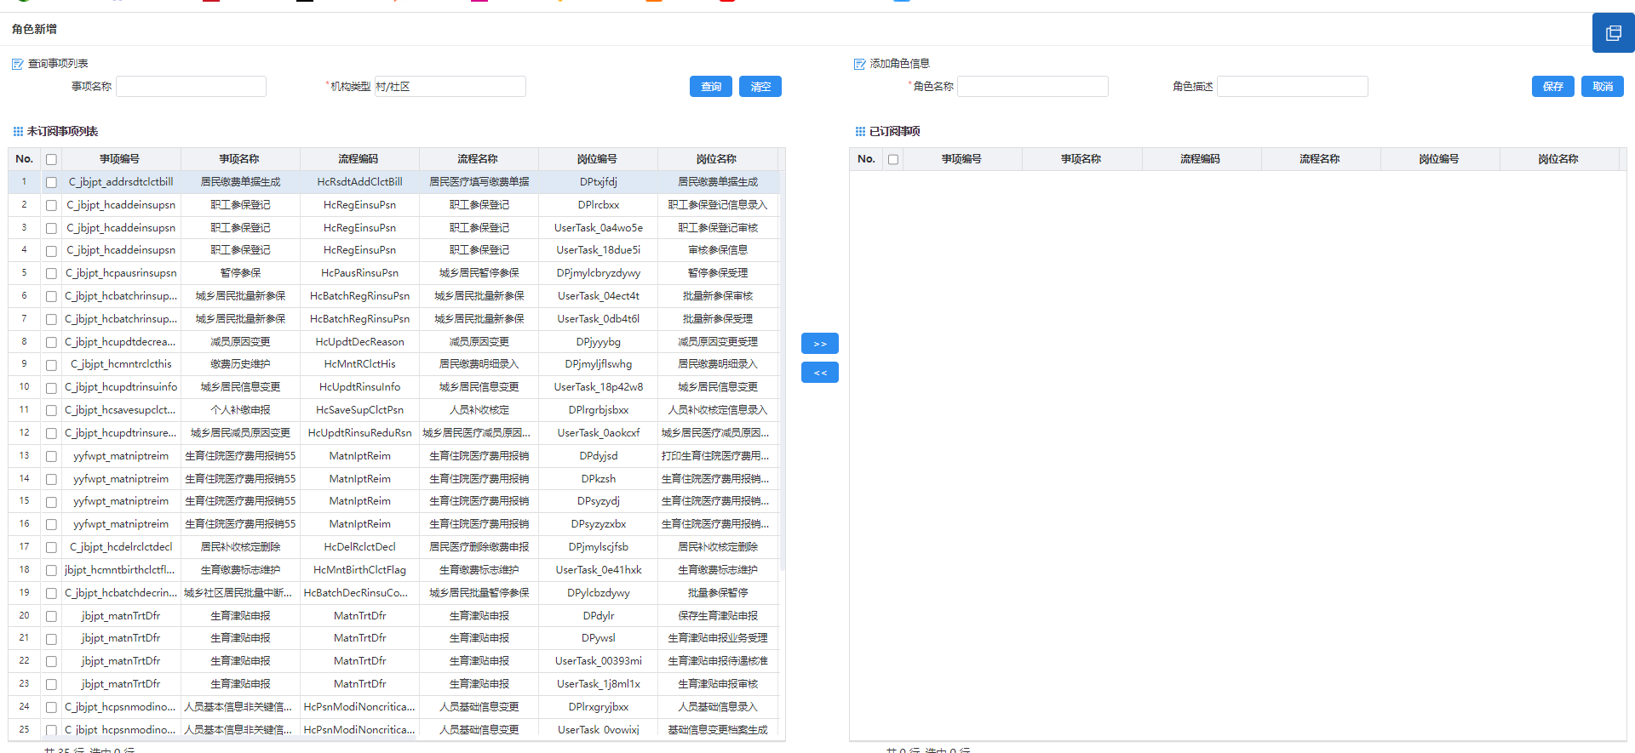Toggle select-all checkbox in unsubscribed list header

pyautogui.click(x=51, y=159)
